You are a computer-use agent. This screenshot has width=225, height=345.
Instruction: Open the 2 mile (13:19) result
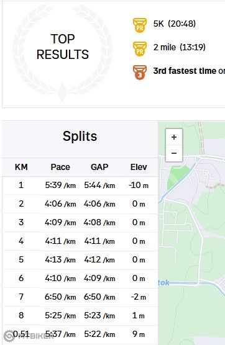coord(180,47)
